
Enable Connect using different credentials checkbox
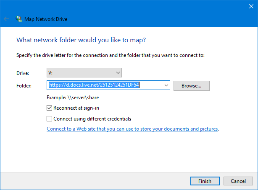(x=49, y=119)
